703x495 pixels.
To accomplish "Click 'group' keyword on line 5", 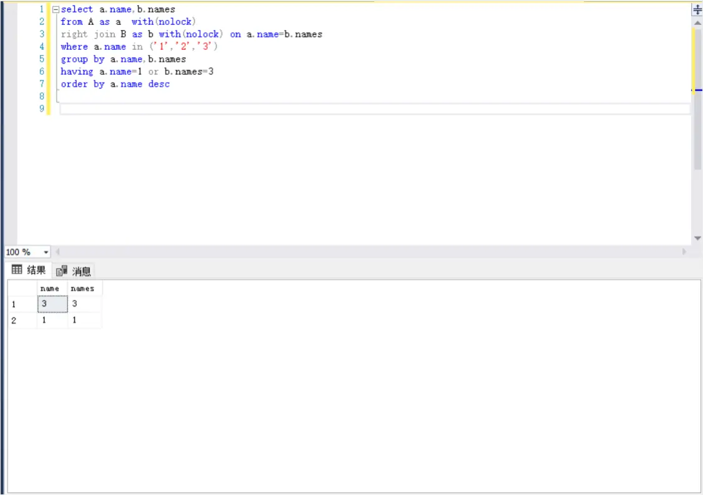I will 74,60.
